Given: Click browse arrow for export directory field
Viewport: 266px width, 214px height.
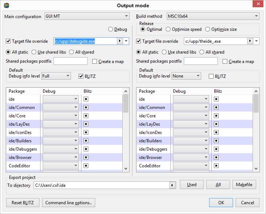Looking at the screenshot, I should (173, 185).
